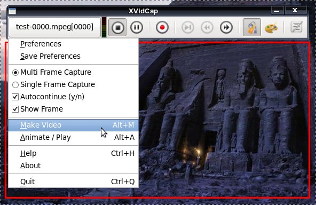
Task: Choose Save Preferences
Action: 73,56
